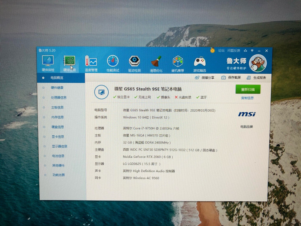
Task: Click 微星 GS65 Stealth 9SE heading
Action: [148, 89]
